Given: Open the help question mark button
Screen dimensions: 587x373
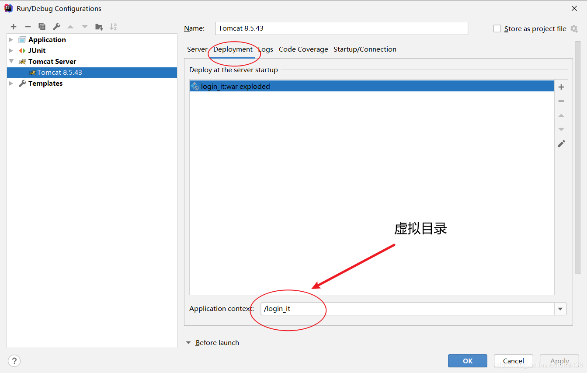Looking at the screenshot, I should pos(14,361).
